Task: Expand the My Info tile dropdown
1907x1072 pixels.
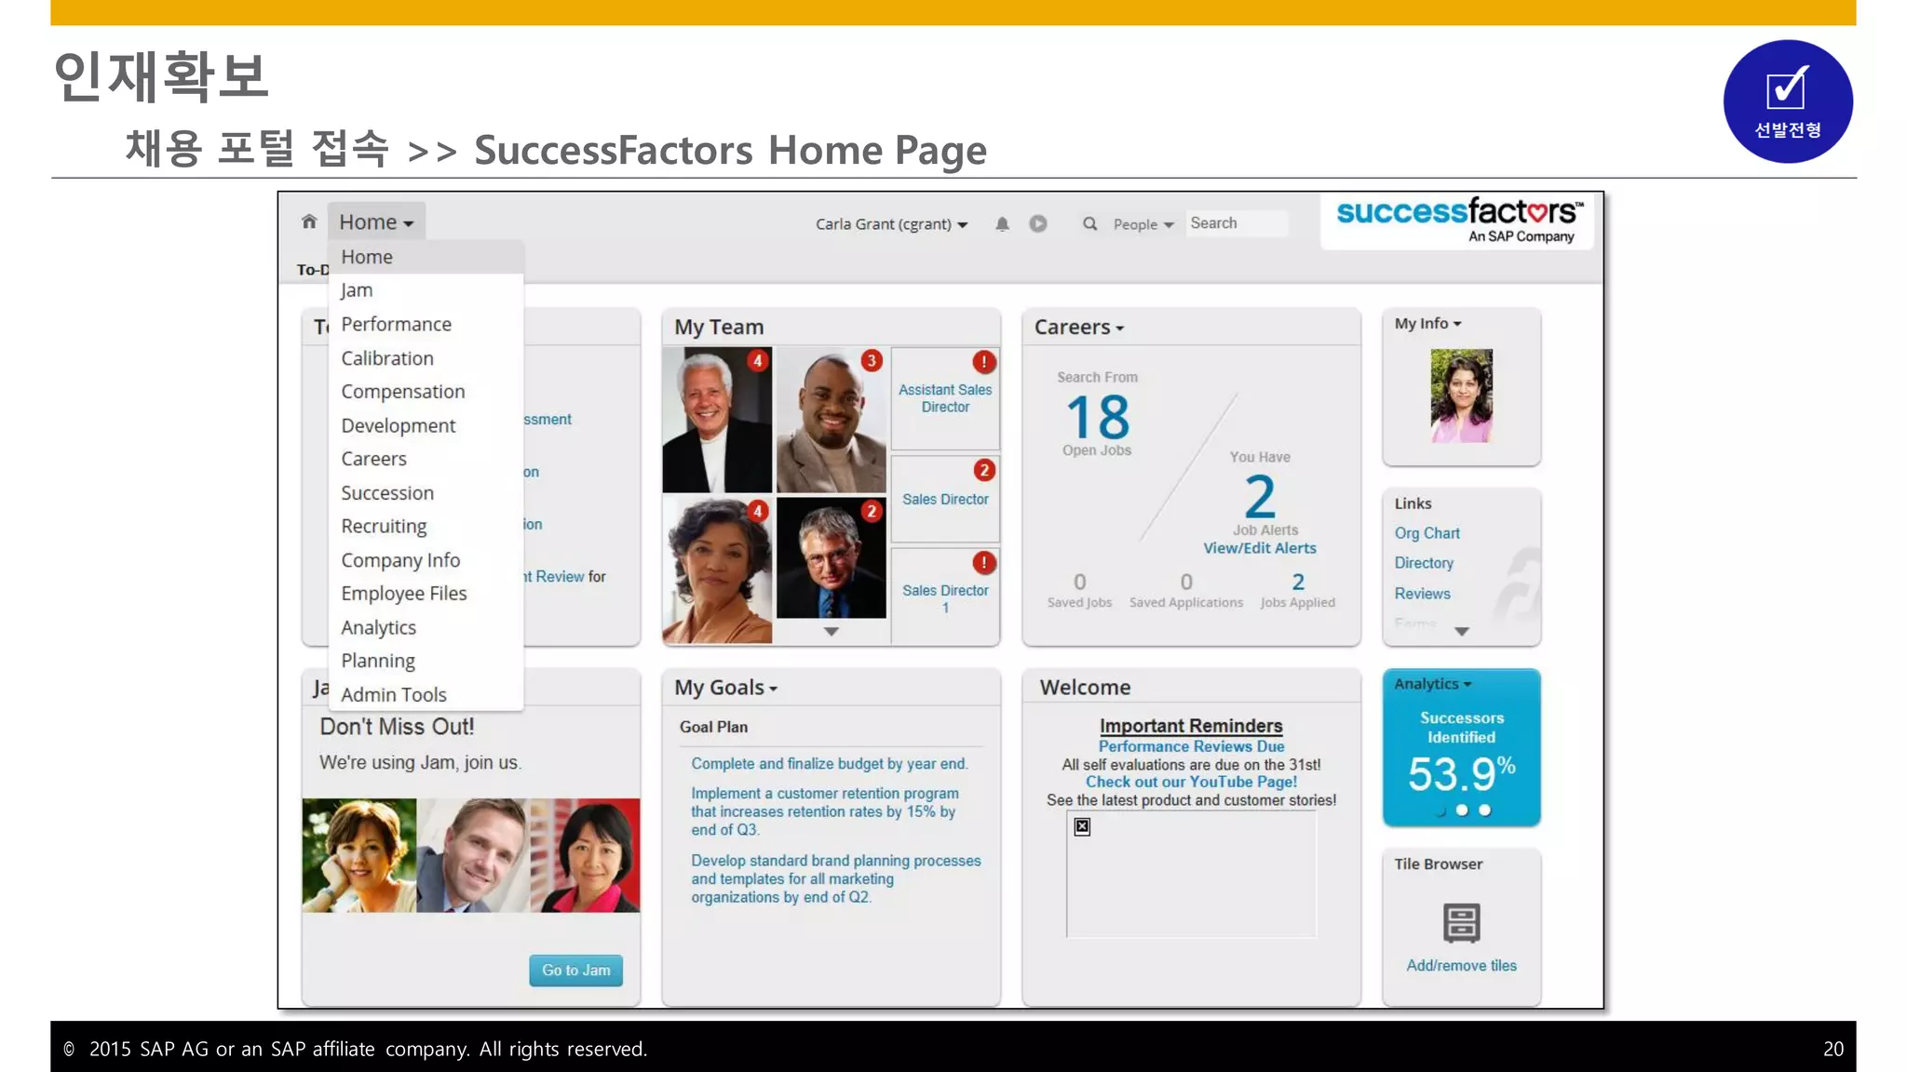Action: tap(1427, 323)
